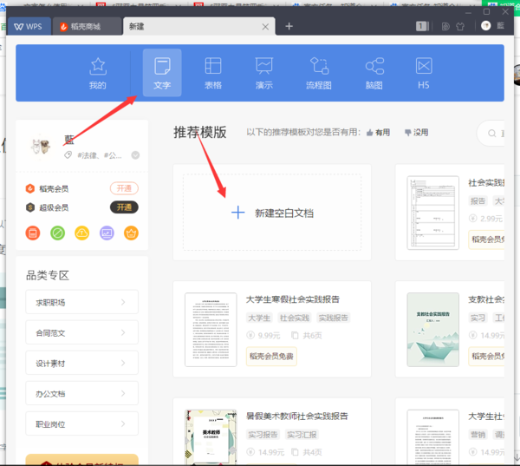This screenshot has width=520, height=466.
Task: Click the yellow cloud privilege icon
Action: tap(82, 233)
